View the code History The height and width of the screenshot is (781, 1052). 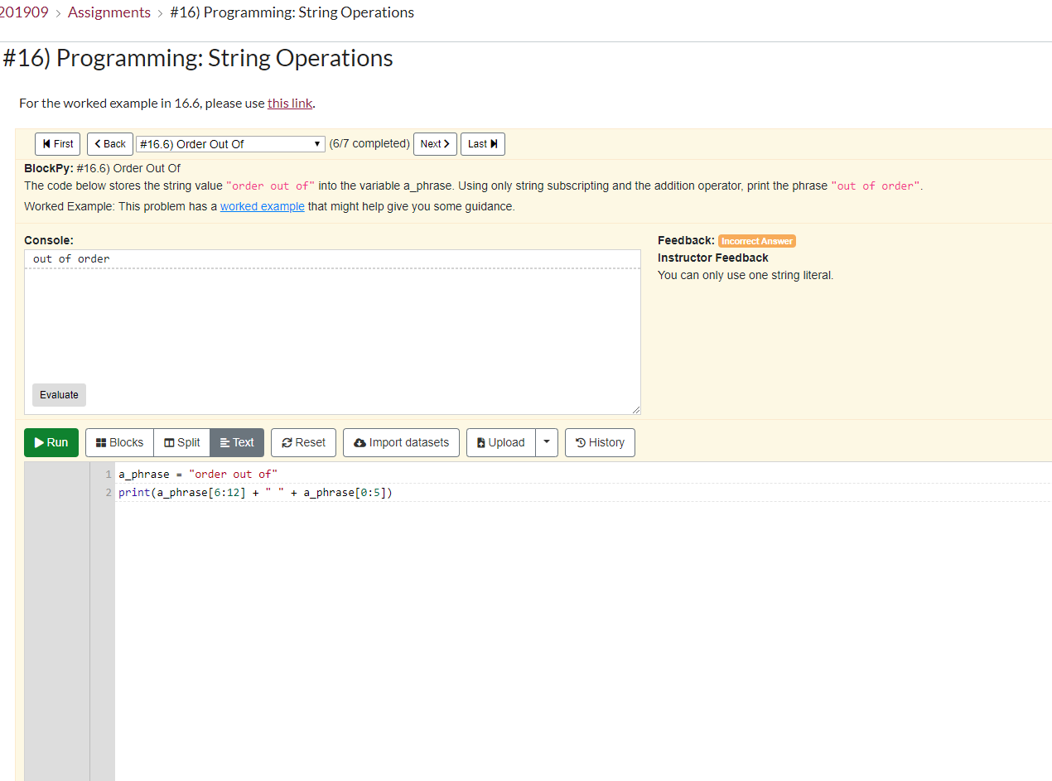pos(599,442)
